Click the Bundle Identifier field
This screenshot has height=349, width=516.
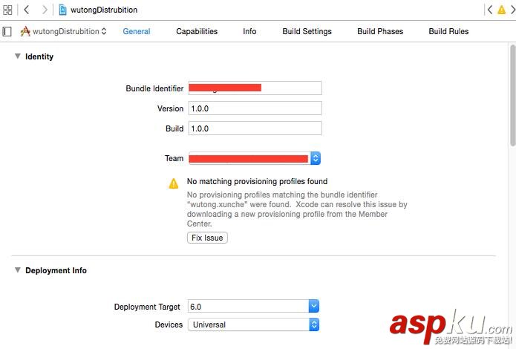[255, 88]
